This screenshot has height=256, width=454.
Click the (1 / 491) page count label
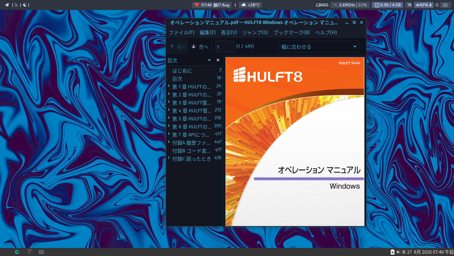point(245,46)
